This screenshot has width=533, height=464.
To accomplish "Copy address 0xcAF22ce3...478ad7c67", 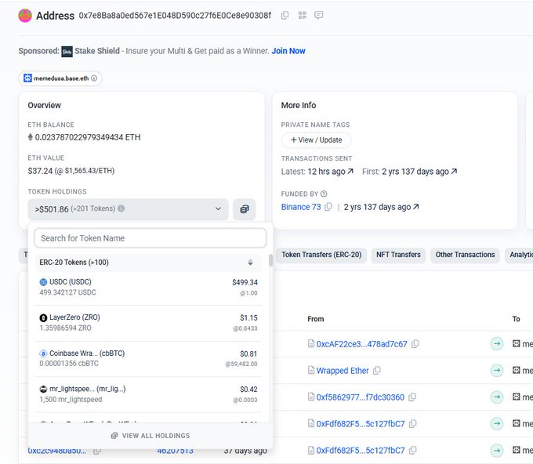I will [415, 344].
